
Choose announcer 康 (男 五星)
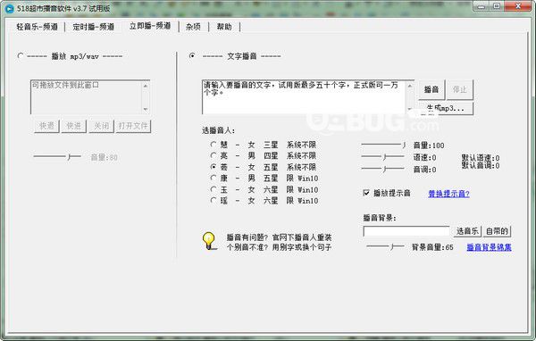point(214,178)
